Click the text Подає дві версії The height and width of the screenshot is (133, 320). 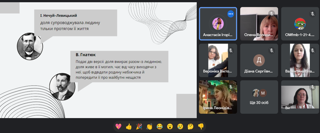pyautogui.click(x=90, y=62)
